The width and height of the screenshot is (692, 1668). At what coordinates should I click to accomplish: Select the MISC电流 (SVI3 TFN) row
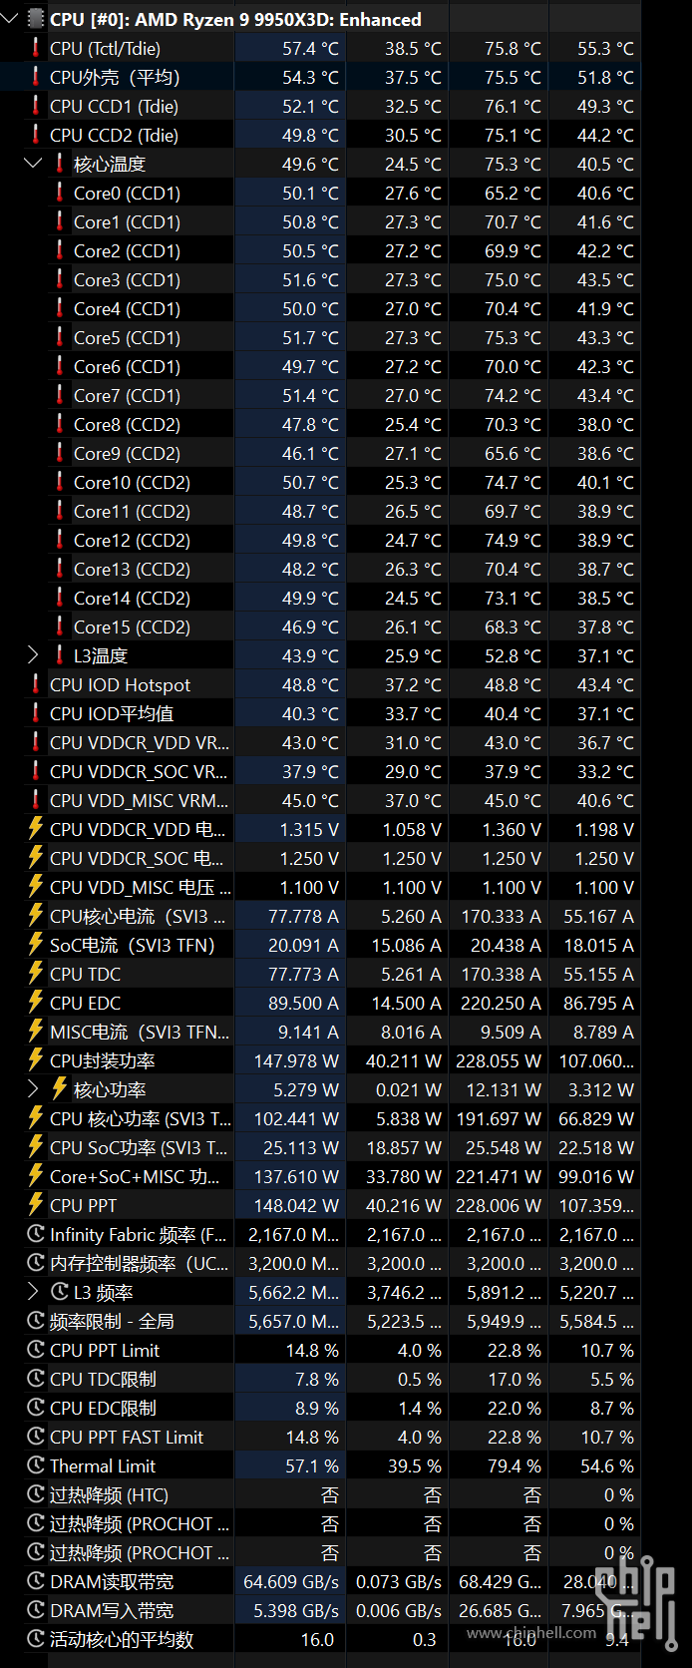coord(320,1032)
